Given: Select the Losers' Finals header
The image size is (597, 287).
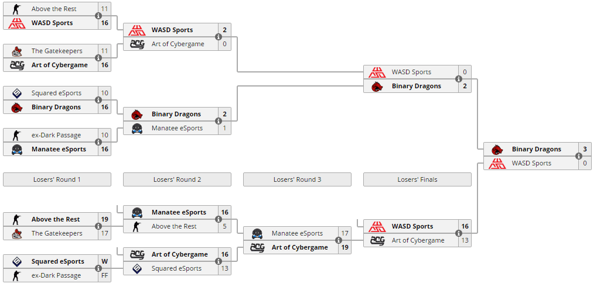Looking at the screenshot, I should 417,179.
